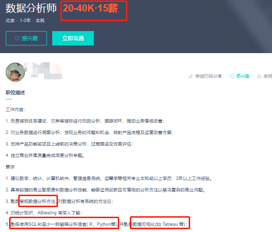The height and width of the screenshot is (232, 272).
Task: Click the 北京 location text
Action: [x=10, y=21]
